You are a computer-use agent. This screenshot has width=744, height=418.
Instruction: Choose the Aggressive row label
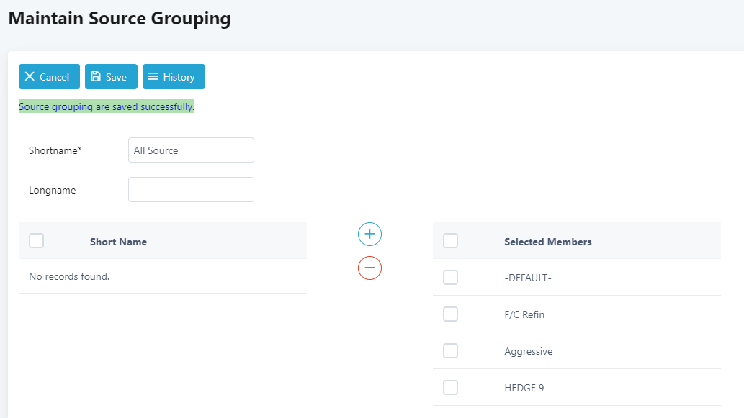(x=528, y=351)
